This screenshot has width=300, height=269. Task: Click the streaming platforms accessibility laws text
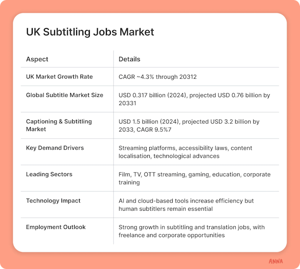pos(185,152)
